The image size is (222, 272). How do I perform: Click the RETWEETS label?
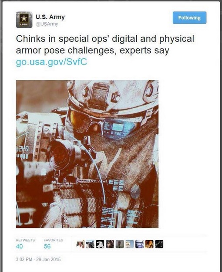(x=25, y=240)
